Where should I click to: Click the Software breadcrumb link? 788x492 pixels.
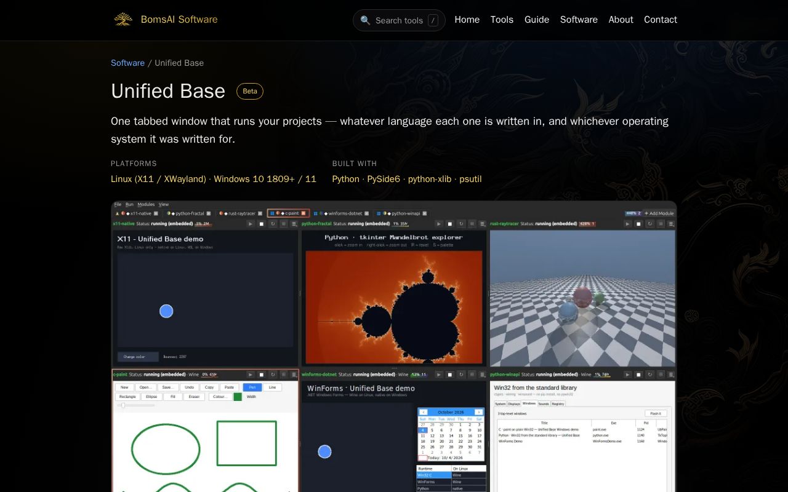click(x=127, y=63)
